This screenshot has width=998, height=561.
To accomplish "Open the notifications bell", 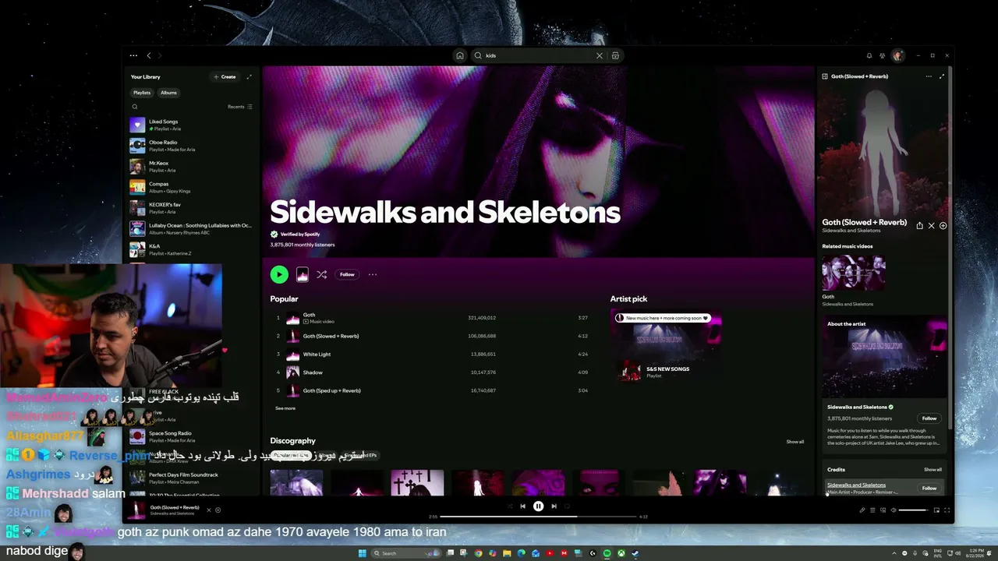I will [x=869, y=55].
